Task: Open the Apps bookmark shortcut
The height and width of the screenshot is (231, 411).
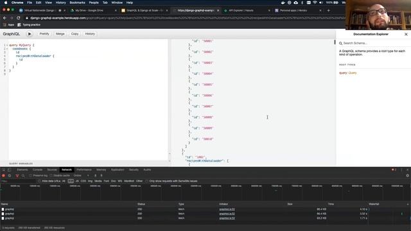Action: pos(8,24)
